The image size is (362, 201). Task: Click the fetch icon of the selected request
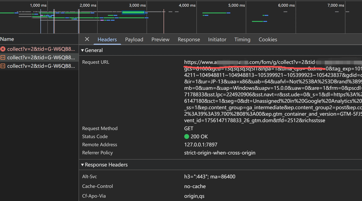point(3,58)
